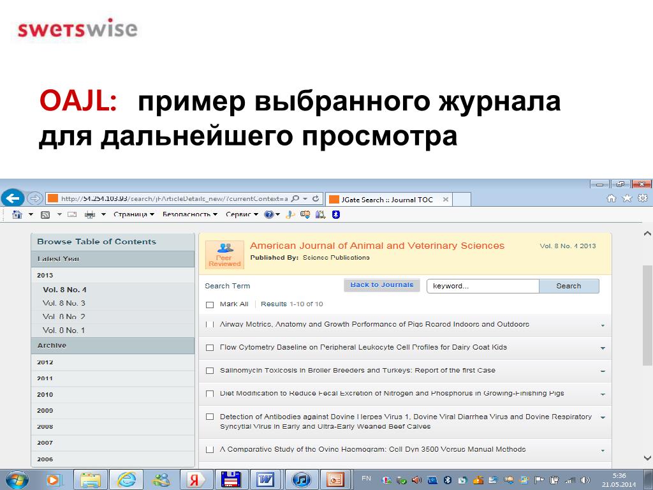
Task: Open Favorites star icon
Action: [627, 198]
